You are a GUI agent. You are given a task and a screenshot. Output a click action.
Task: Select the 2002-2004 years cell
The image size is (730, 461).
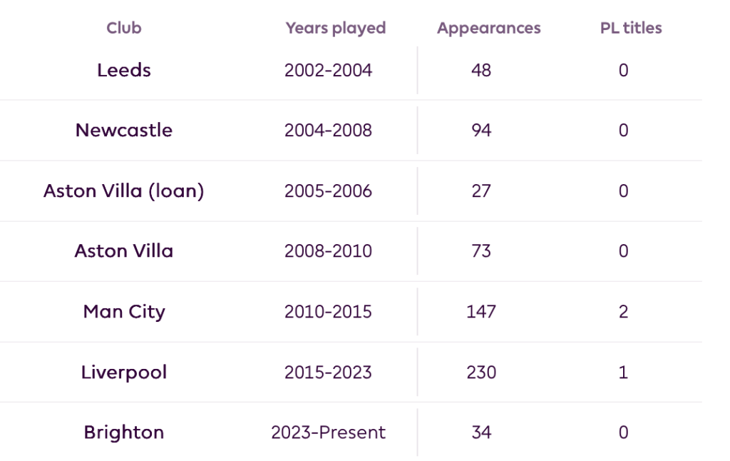click(x=328, y=70)
